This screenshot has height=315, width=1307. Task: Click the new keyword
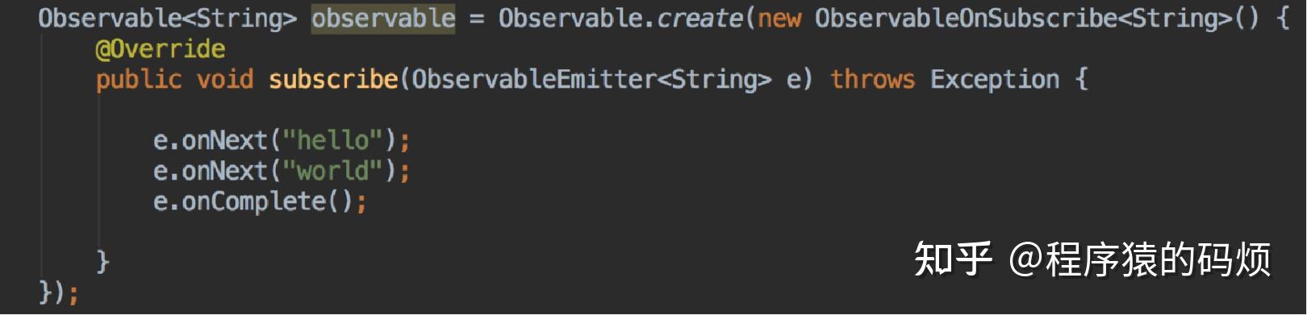[x=779, y=18]
